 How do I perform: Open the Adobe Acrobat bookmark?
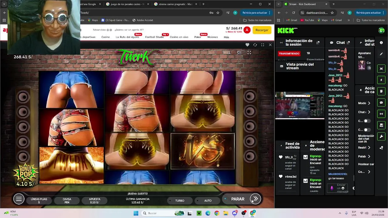[x=143, y=20]
